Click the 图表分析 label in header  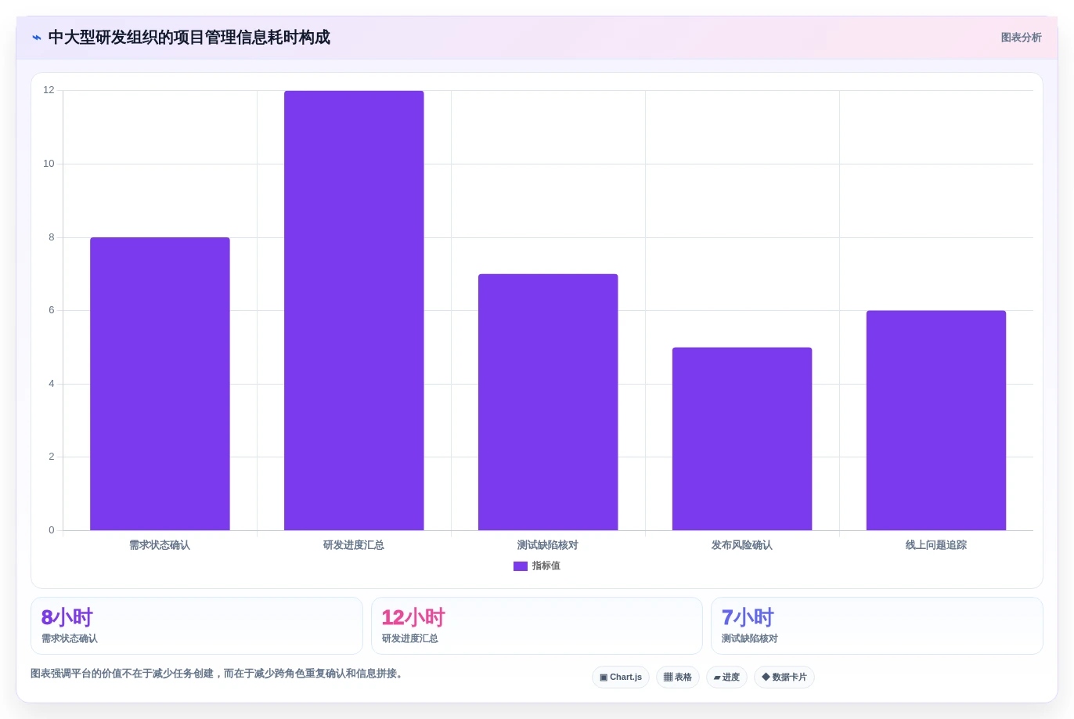(x=1021, y=38)
